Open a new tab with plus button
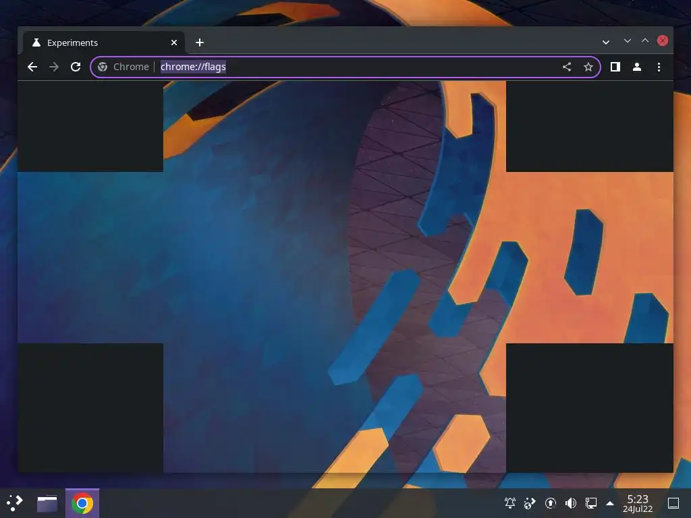691x518 pixels. point(200,42)
